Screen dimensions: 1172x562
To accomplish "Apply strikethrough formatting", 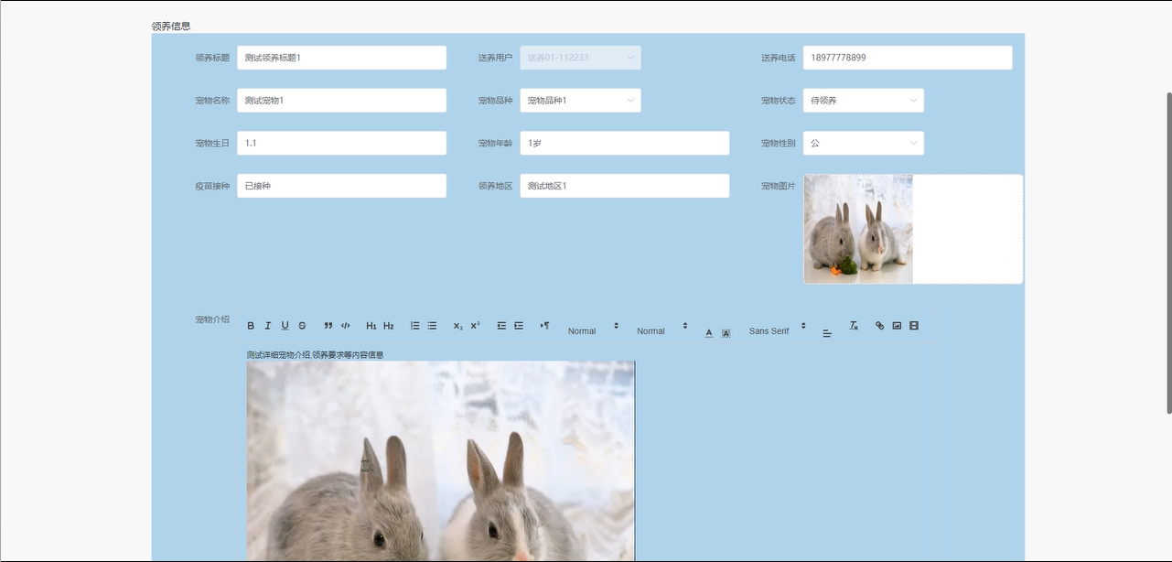I will (x=302, y=326).
